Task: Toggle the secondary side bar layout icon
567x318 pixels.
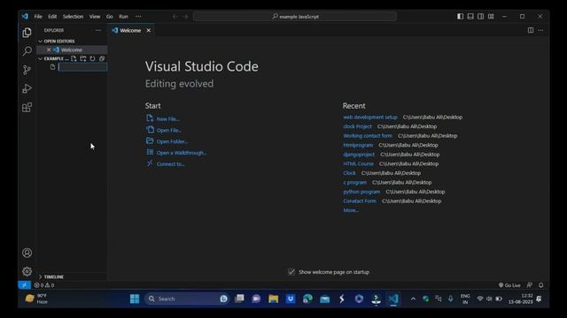Action: coord(480,16)
